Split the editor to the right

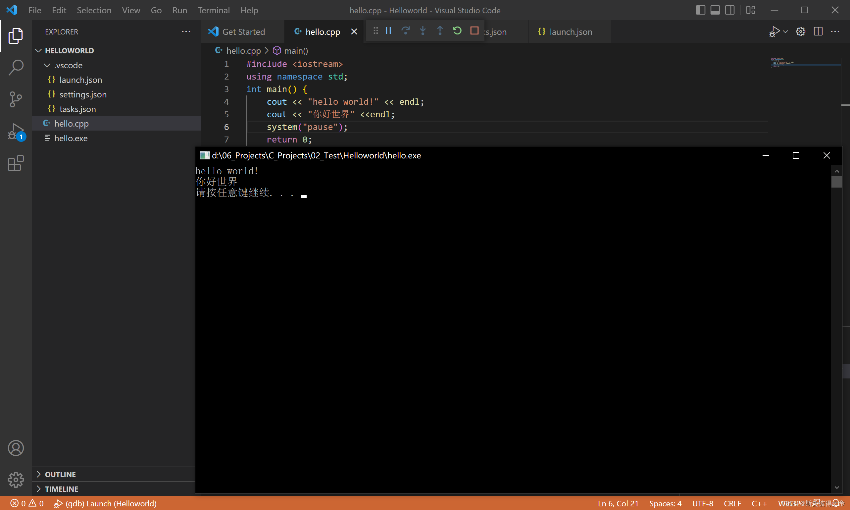[818, 31]
